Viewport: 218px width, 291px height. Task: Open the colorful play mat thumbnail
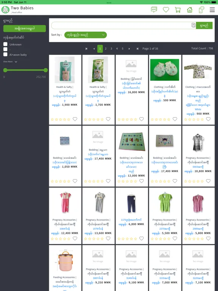132,141
